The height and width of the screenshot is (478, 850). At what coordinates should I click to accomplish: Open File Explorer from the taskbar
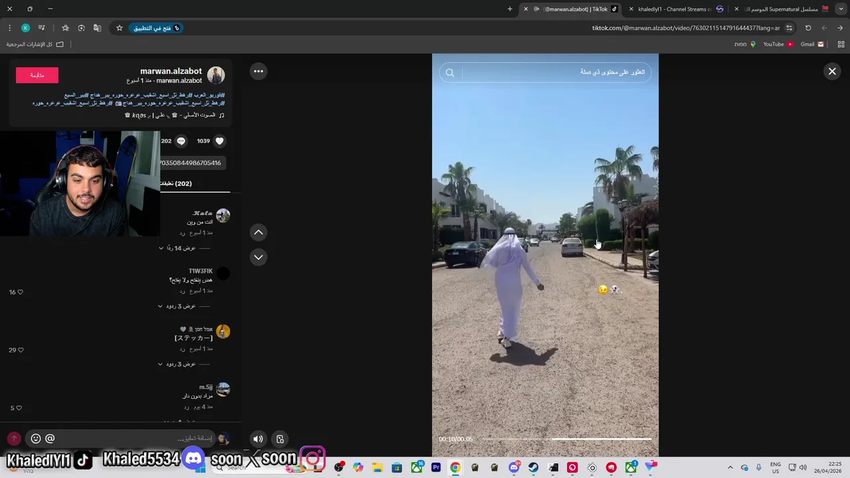(377, 467)
